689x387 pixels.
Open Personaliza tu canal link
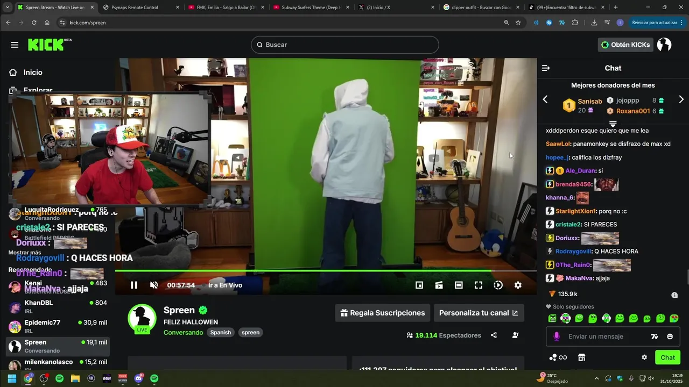tap(479, 313)
